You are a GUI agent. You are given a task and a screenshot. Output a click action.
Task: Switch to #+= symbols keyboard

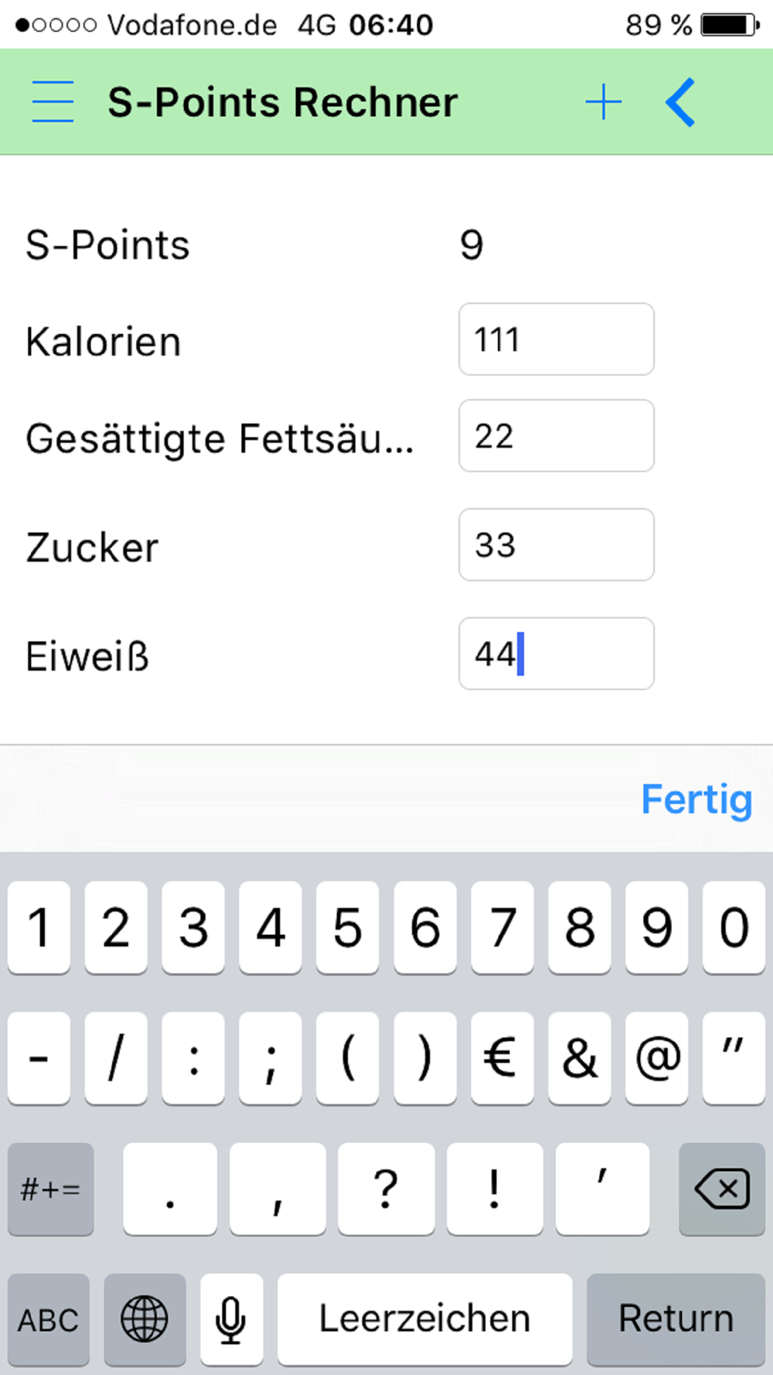pos(50,1189)
